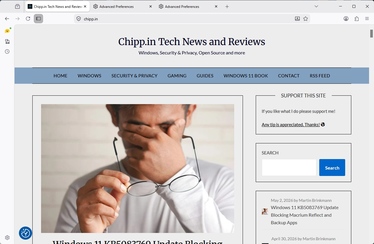Open the Firefox View icon left of tabs

click(17, 6)
